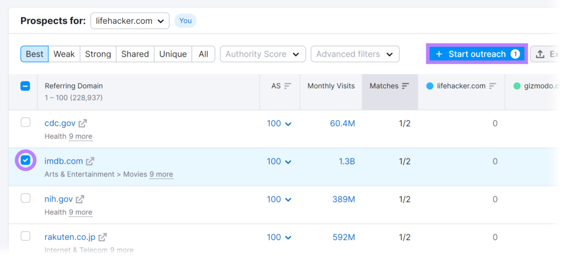Show '9 more' categories for nih.gov

pyautogui.click(x=80, y=212)
